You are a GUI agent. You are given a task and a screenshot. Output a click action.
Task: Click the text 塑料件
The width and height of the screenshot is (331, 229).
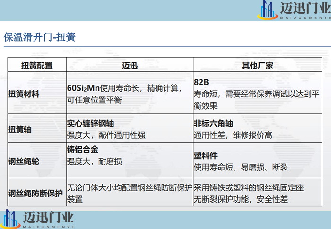point(206,156)
